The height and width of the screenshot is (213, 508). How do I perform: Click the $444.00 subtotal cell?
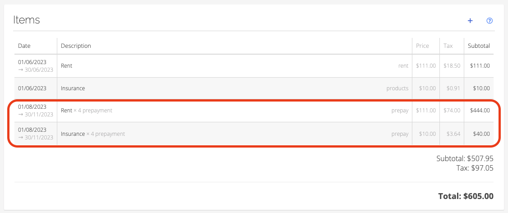click(480, 110)
